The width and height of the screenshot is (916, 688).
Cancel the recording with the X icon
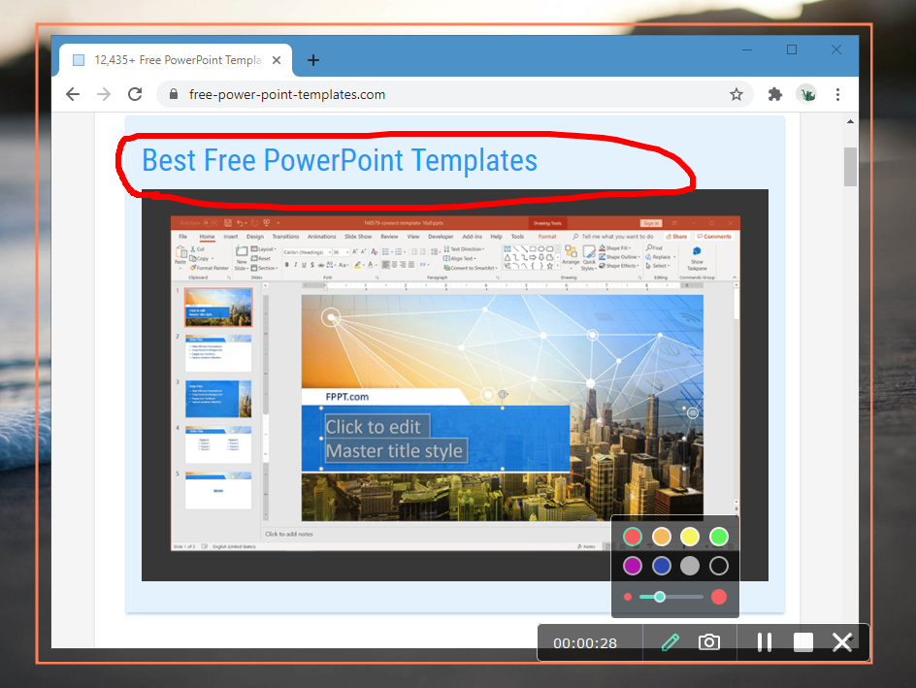841,642
